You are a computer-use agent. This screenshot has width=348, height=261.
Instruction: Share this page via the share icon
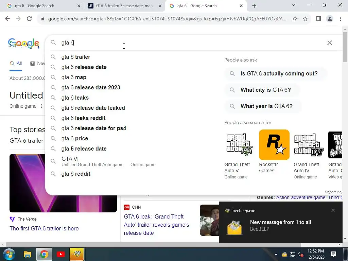point(294,19)
